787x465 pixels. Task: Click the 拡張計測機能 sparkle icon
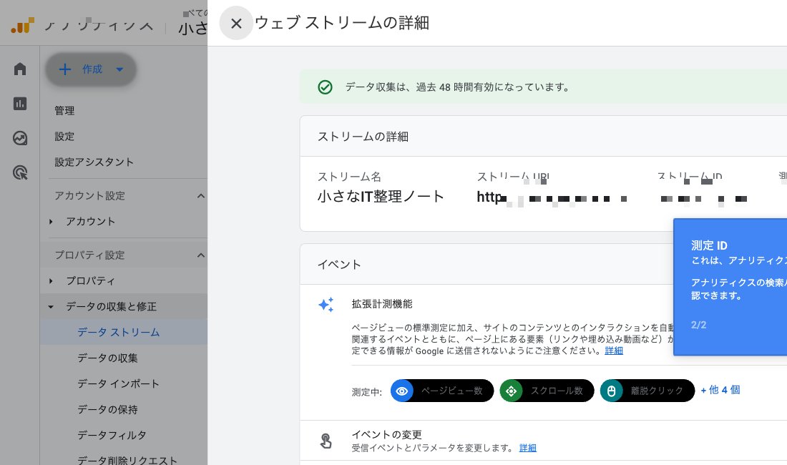326,305
